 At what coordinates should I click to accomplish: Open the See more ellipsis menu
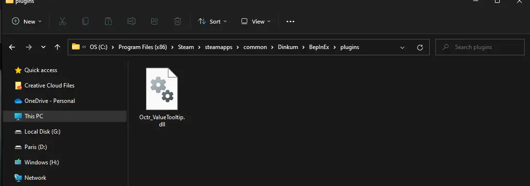pyautogui.click(x=290, y=21)
